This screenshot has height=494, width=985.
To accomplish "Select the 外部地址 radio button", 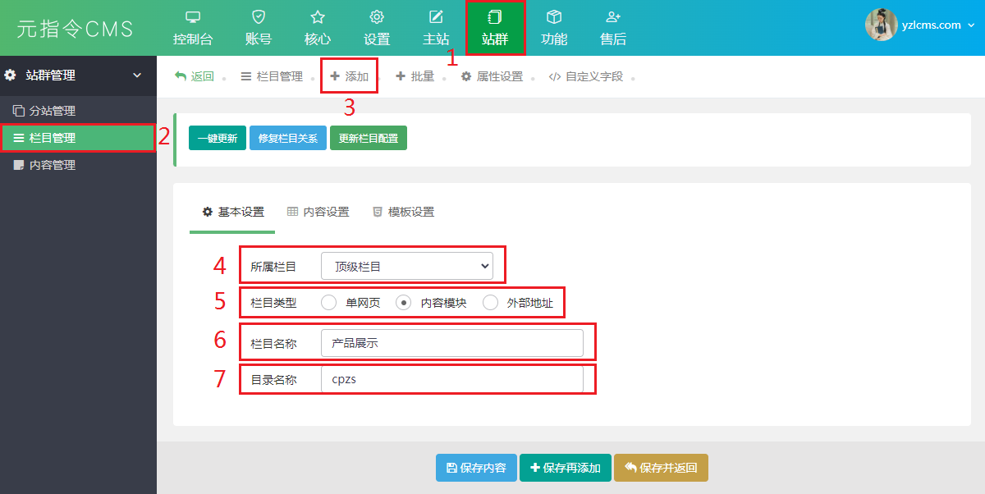I will pyautogui.click(x=491, y=302).
